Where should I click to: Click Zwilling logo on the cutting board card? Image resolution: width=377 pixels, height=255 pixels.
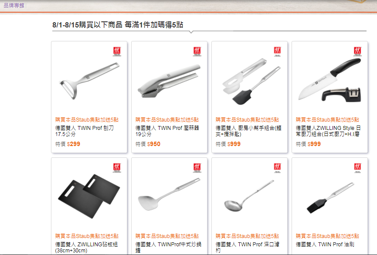117,168
